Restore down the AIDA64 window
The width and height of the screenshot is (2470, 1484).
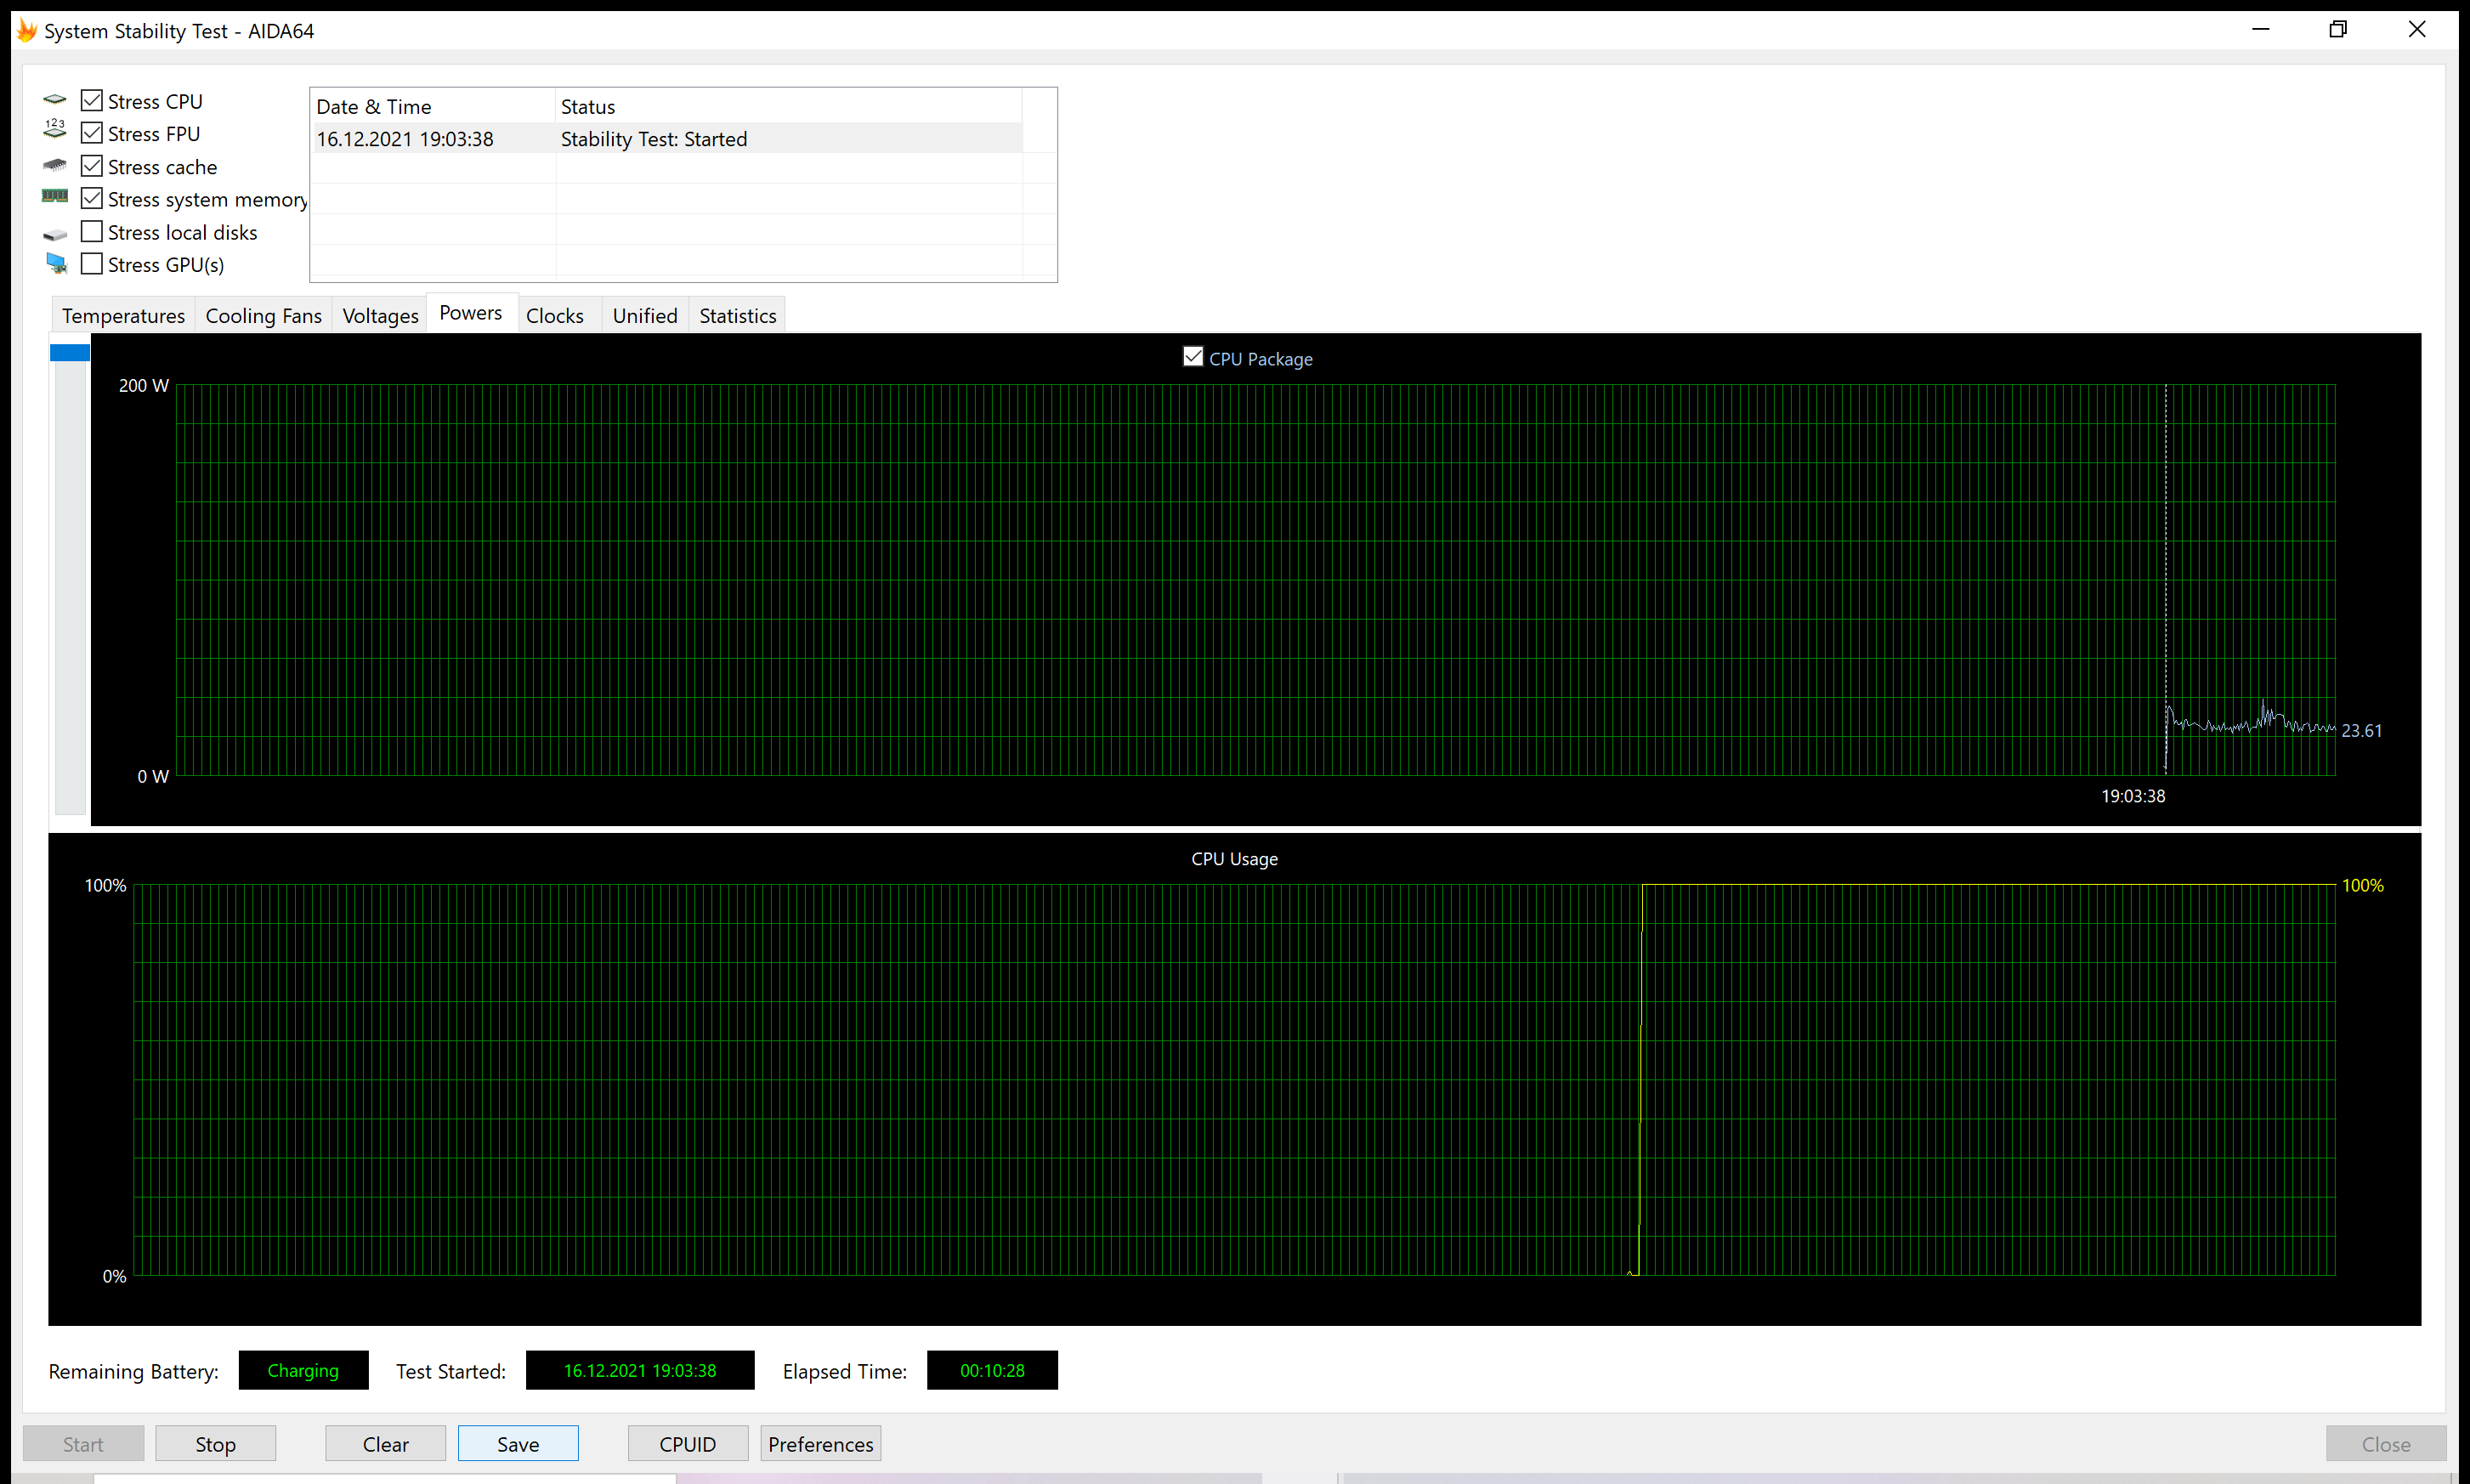(x=2337, y=29)
